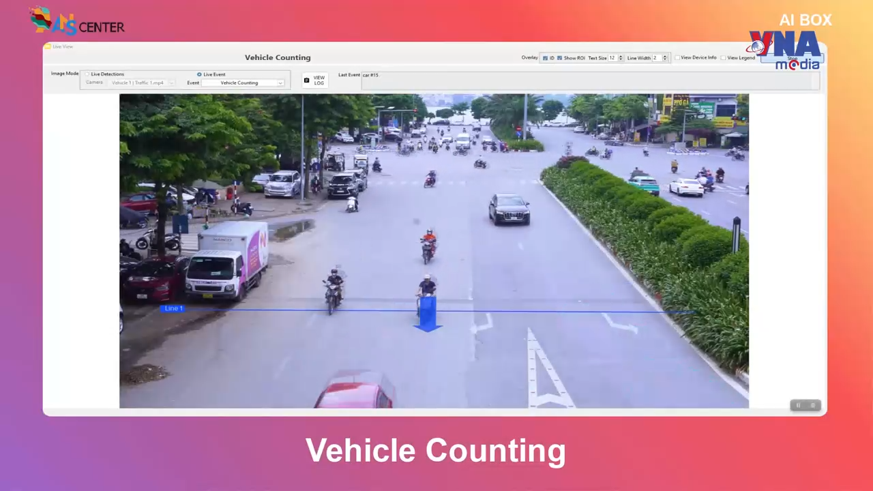Open the Event dropdown showing Vehicle Counting
This screenshot has height=491, width=873.
click(242, 83)
